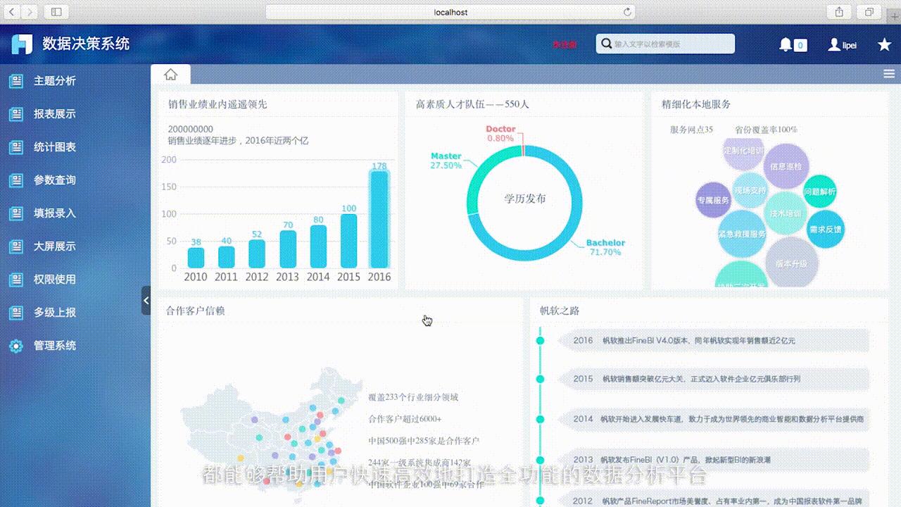The image size is (901, 507).
Task: Switch to the home tab
Action: point(170,73)
